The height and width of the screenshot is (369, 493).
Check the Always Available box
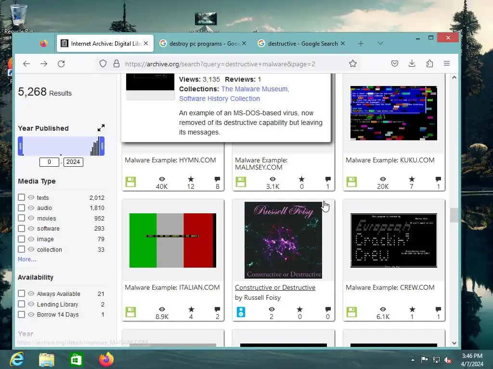21,294
